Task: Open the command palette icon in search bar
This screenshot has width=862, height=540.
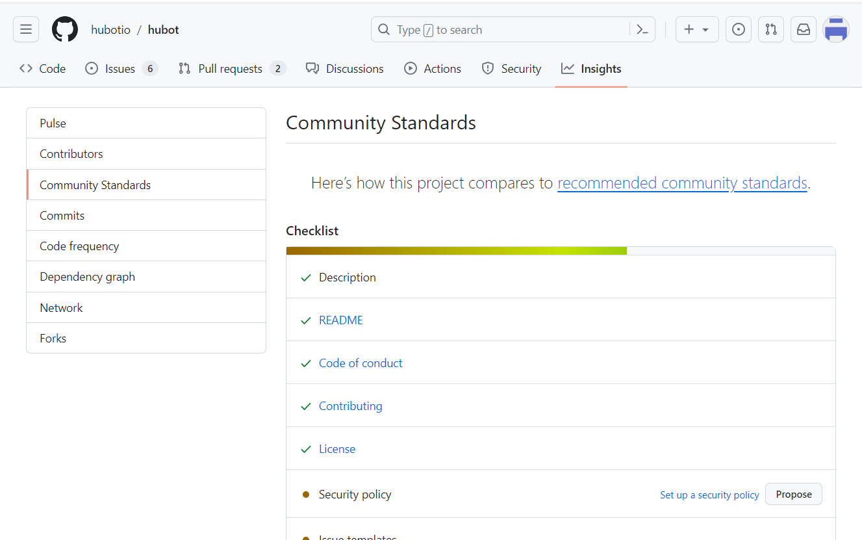Action: (x=642, y=29)
